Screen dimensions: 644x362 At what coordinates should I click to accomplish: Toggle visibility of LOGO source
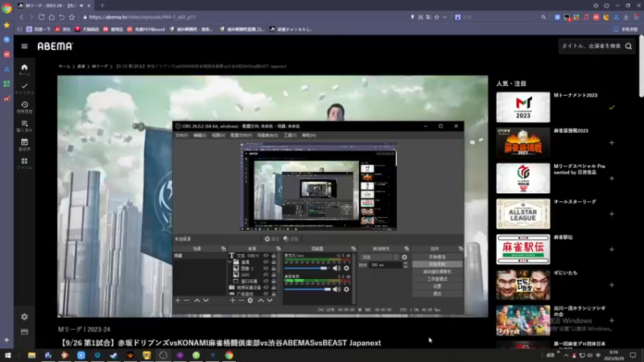pos(266,274)
